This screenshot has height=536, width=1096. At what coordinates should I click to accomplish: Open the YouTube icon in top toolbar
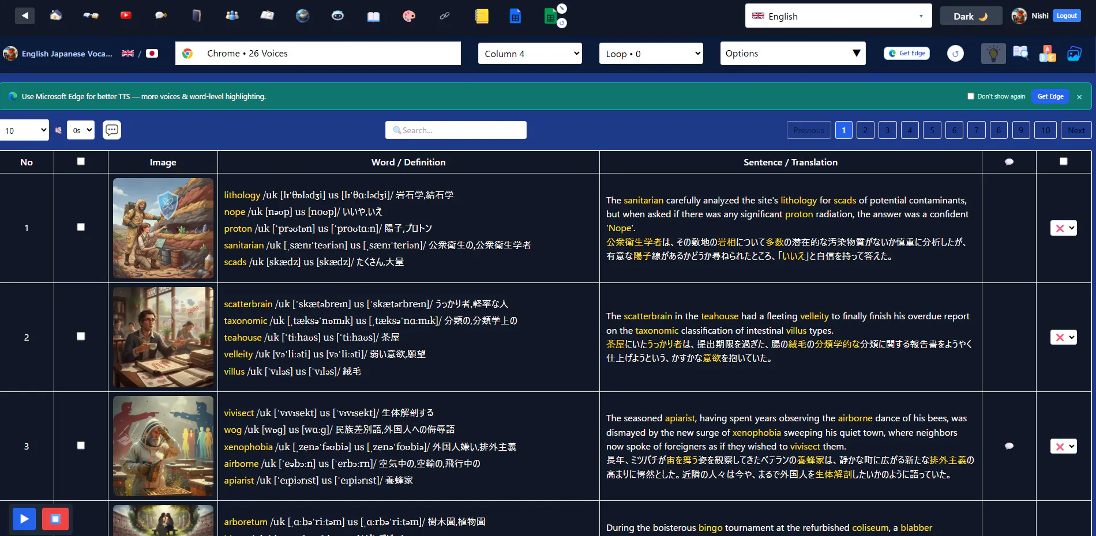(x=126, y=16)
